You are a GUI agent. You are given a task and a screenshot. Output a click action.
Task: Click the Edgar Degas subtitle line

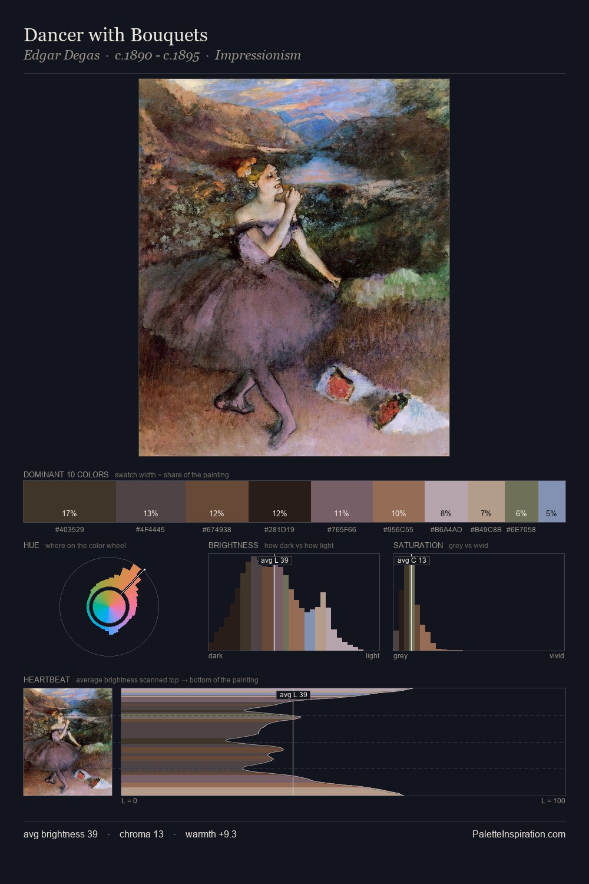point(162,55)
